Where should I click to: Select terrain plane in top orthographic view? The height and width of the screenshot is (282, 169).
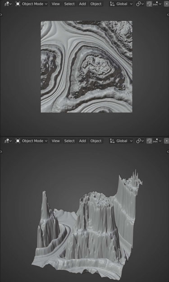[87, 67]
